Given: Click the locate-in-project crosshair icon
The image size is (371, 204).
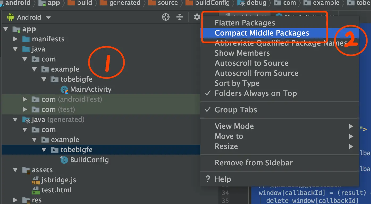Looking at the screenshot, I should coord(166,17).
